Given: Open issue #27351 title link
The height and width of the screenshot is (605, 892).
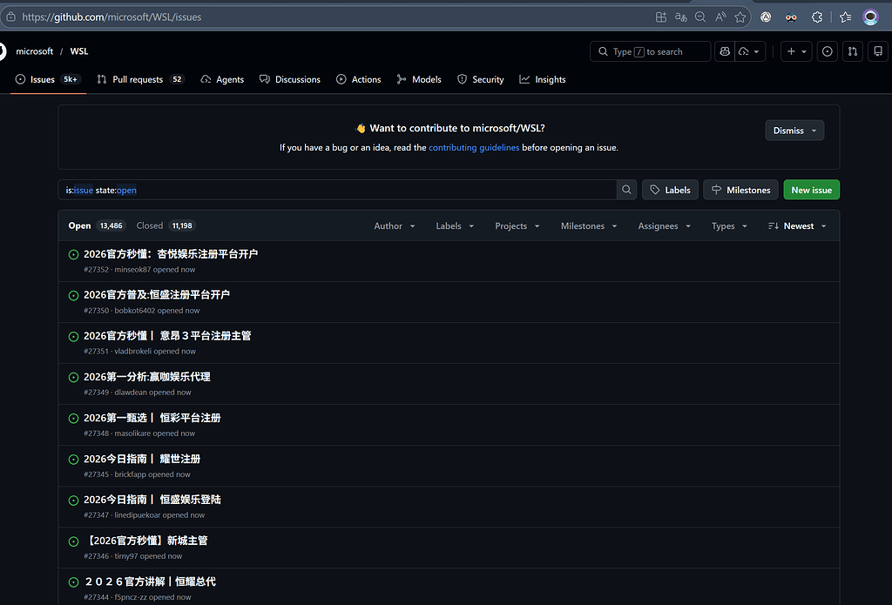Looking at the screenshot, I should point(167,336).
